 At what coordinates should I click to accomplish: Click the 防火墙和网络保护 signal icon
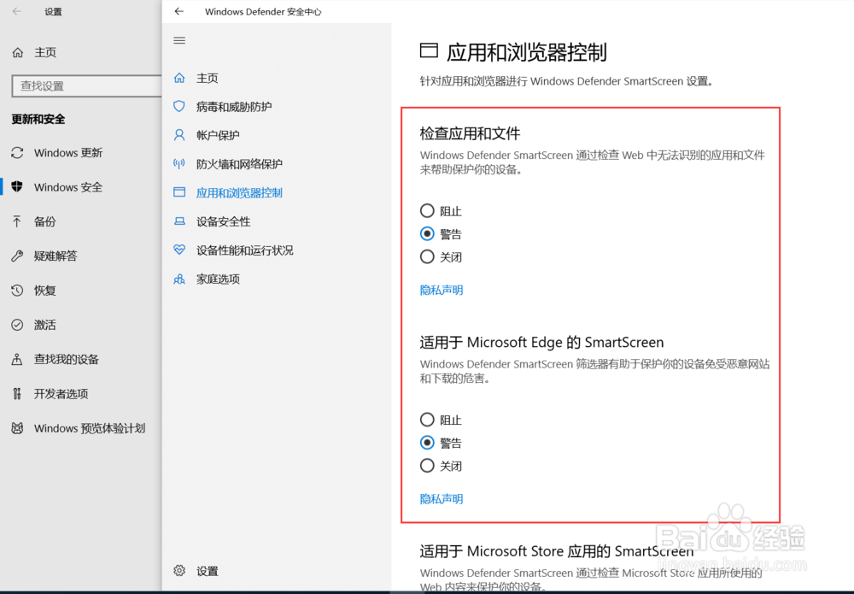click(179, 163)
